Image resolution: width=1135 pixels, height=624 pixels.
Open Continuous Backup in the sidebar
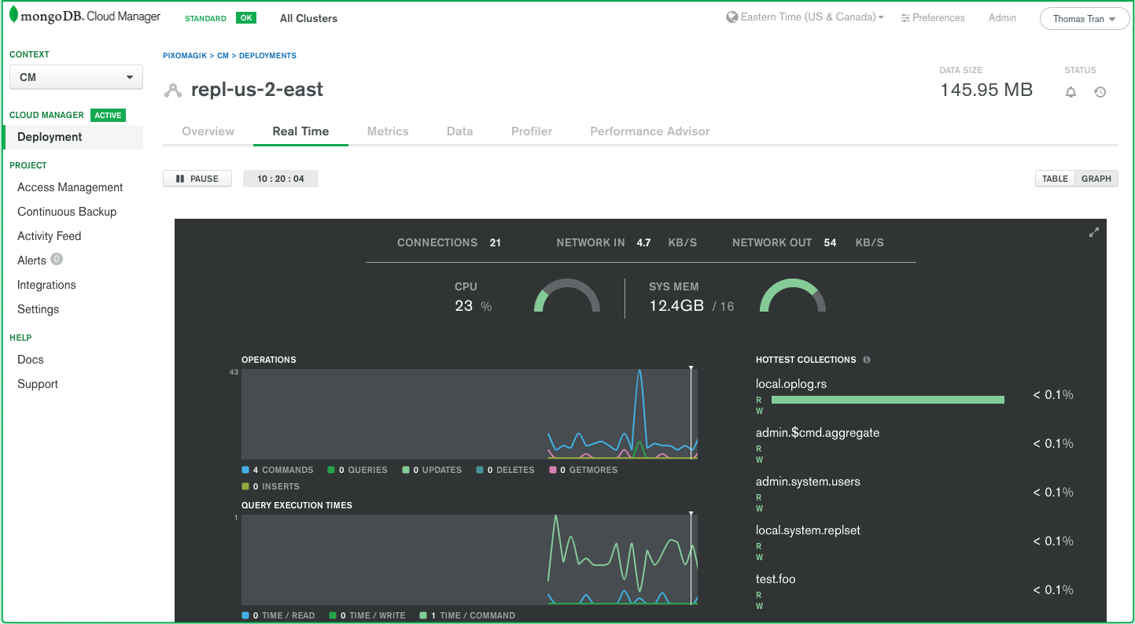point(67,212)
